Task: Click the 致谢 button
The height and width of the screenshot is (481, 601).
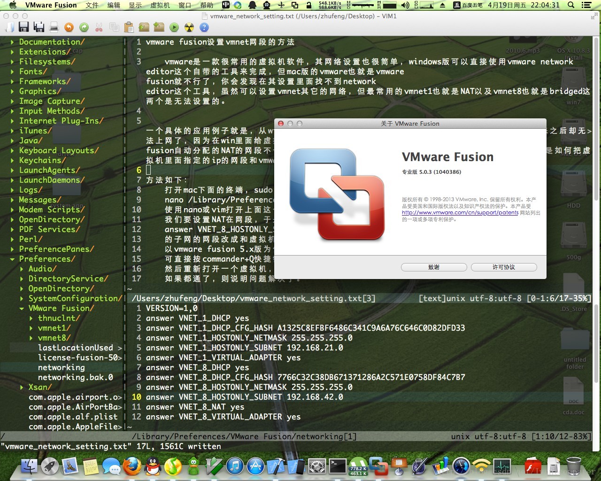Action: point(434,267)
